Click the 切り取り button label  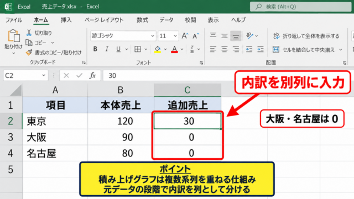43,33
